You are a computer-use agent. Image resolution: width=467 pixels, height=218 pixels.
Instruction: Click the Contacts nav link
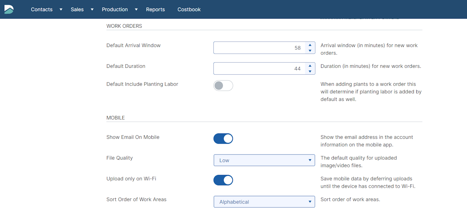click(42, 9)
